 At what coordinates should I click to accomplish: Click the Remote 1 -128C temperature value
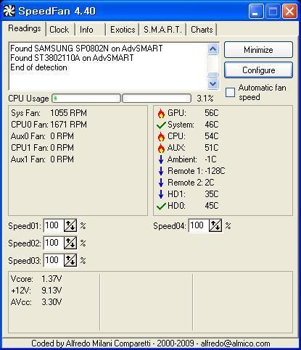(215, 171)
